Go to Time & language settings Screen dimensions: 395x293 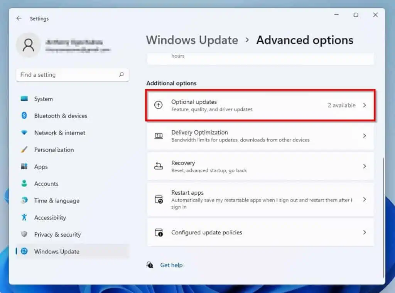pos(73,200)
